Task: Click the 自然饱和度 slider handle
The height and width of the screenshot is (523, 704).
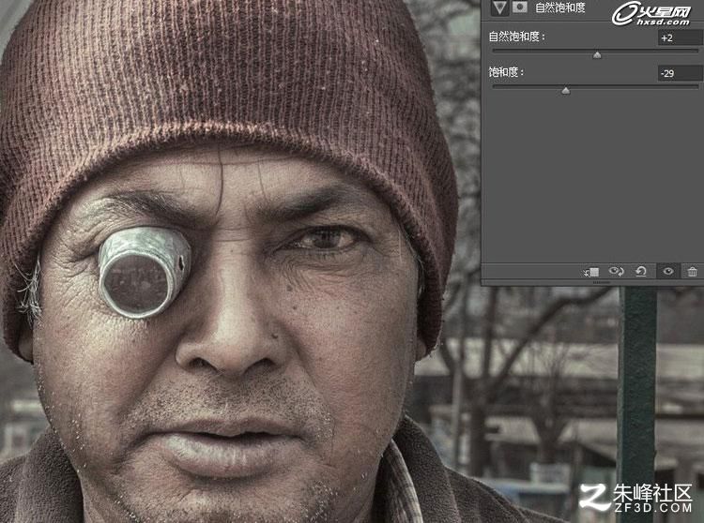Action: click(x=597, y=54)
